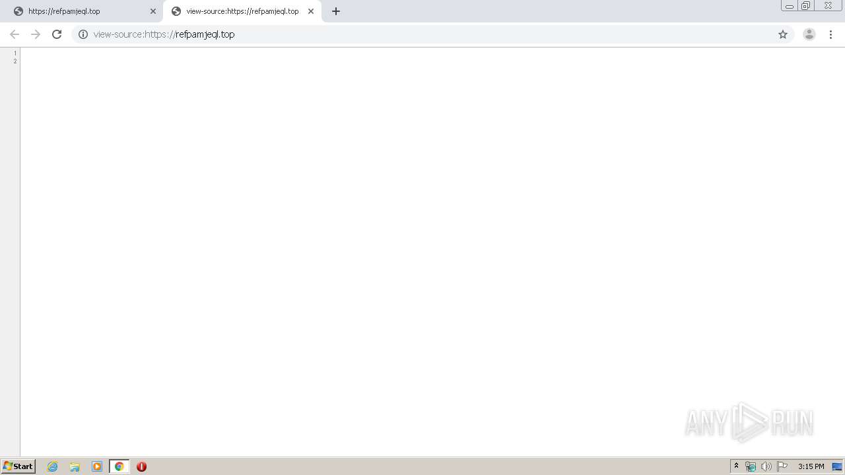Restore down the Chrome window
Viewport: 845px width, 475px height.
tap(806, 6)
